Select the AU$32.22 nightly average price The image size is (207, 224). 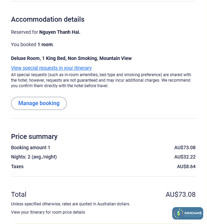pos(185,157)
